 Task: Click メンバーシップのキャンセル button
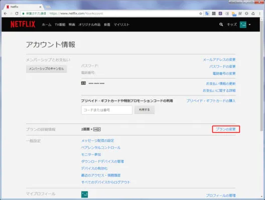[46, 68]
